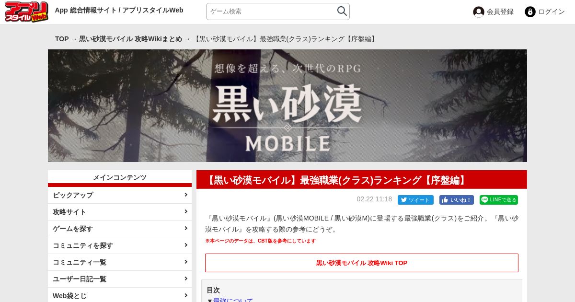Expand chevron next to コミュニティを探す
The image size is (575, 302).
pyautogui.click(x=186, y=245)
